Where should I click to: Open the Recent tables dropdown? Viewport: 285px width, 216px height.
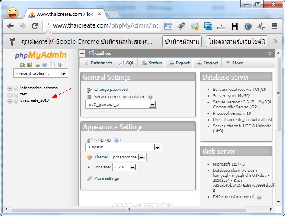point(41,73)
